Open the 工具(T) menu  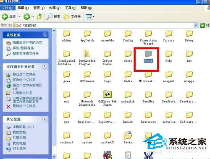tap(71, 8)
